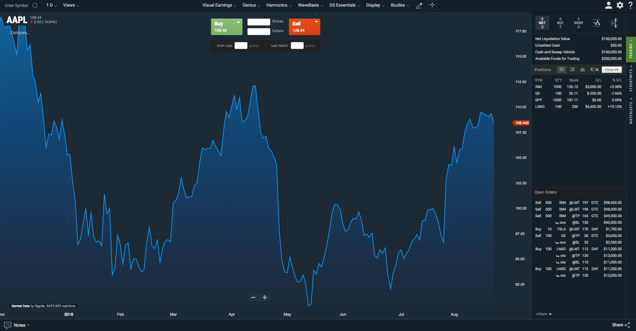
Task: Open the settings gear icon
Action: pyautogui.click(x=620, y=5)
